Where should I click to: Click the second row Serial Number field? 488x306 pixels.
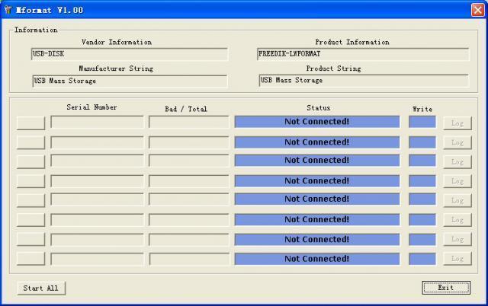[97, 142]
